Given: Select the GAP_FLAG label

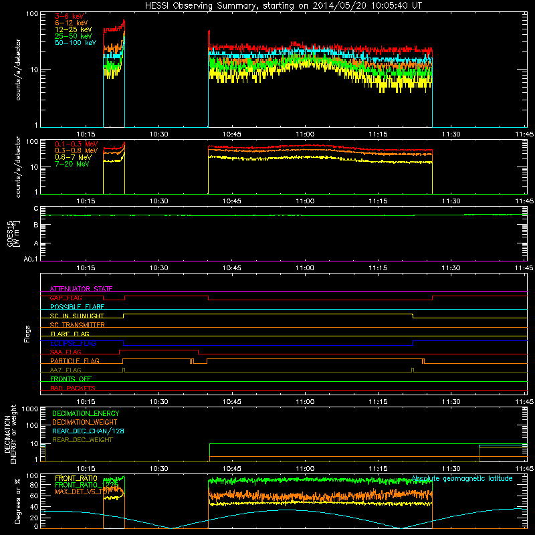Looking at the screenshot, I should pyautogui.click(x=66, y=298).
